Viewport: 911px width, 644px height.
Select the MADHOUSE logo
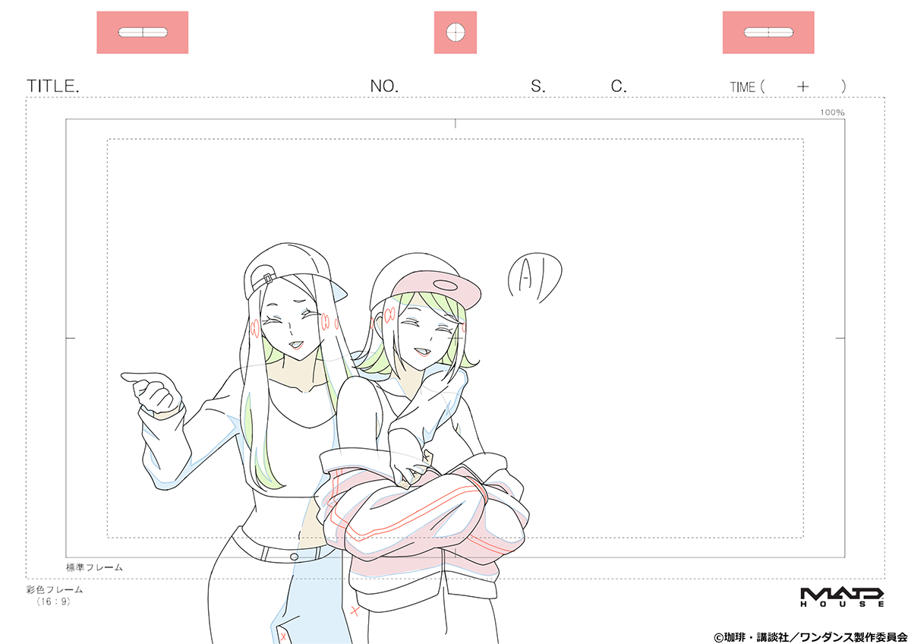tap(843, 596)
